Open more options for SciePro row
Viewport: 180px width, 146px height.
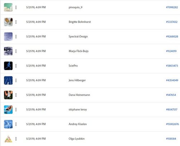(16, 66)
